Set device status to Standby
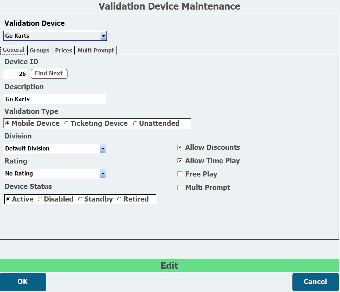 [80, 199]
